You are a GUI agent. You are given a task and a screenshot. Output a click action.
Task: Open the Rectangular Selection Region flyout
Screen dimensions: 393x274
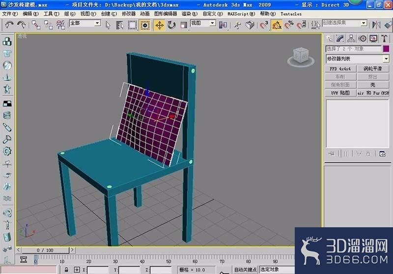[x=132, y=25]
